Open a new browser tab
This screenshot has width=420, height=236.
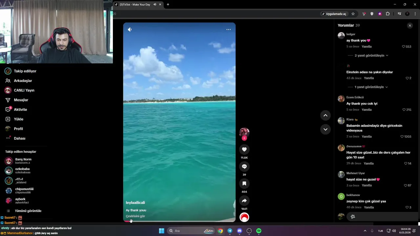pyautogui.click(x=168, y=5)
